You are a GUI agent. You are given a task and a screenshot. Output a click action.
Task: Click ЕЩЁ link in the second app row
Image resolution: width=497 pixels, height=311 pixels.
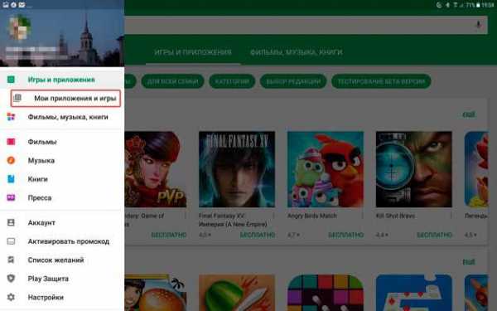pos(469,262)
